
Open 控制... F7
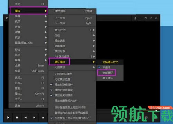tap(28, 88)
